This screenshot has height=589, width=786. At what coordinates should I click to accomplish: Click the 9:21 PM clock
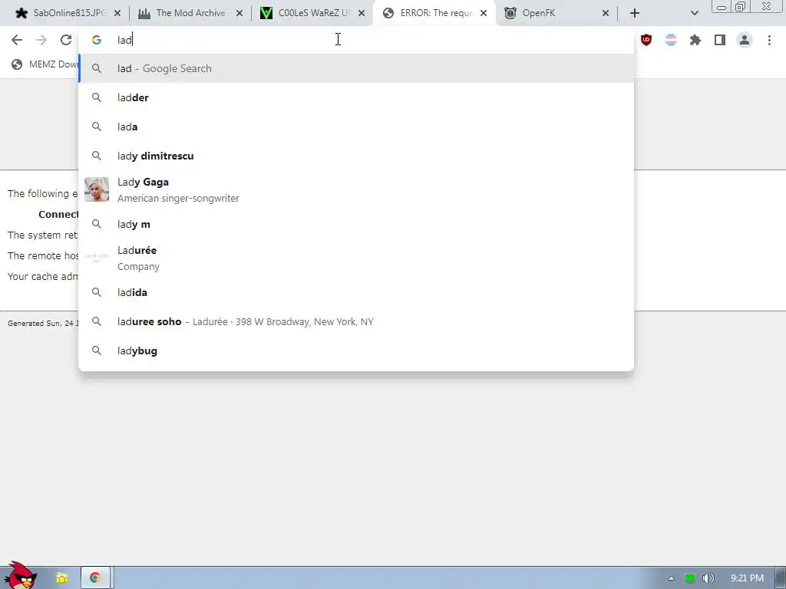pyautogui.click(x=747, y=578)
